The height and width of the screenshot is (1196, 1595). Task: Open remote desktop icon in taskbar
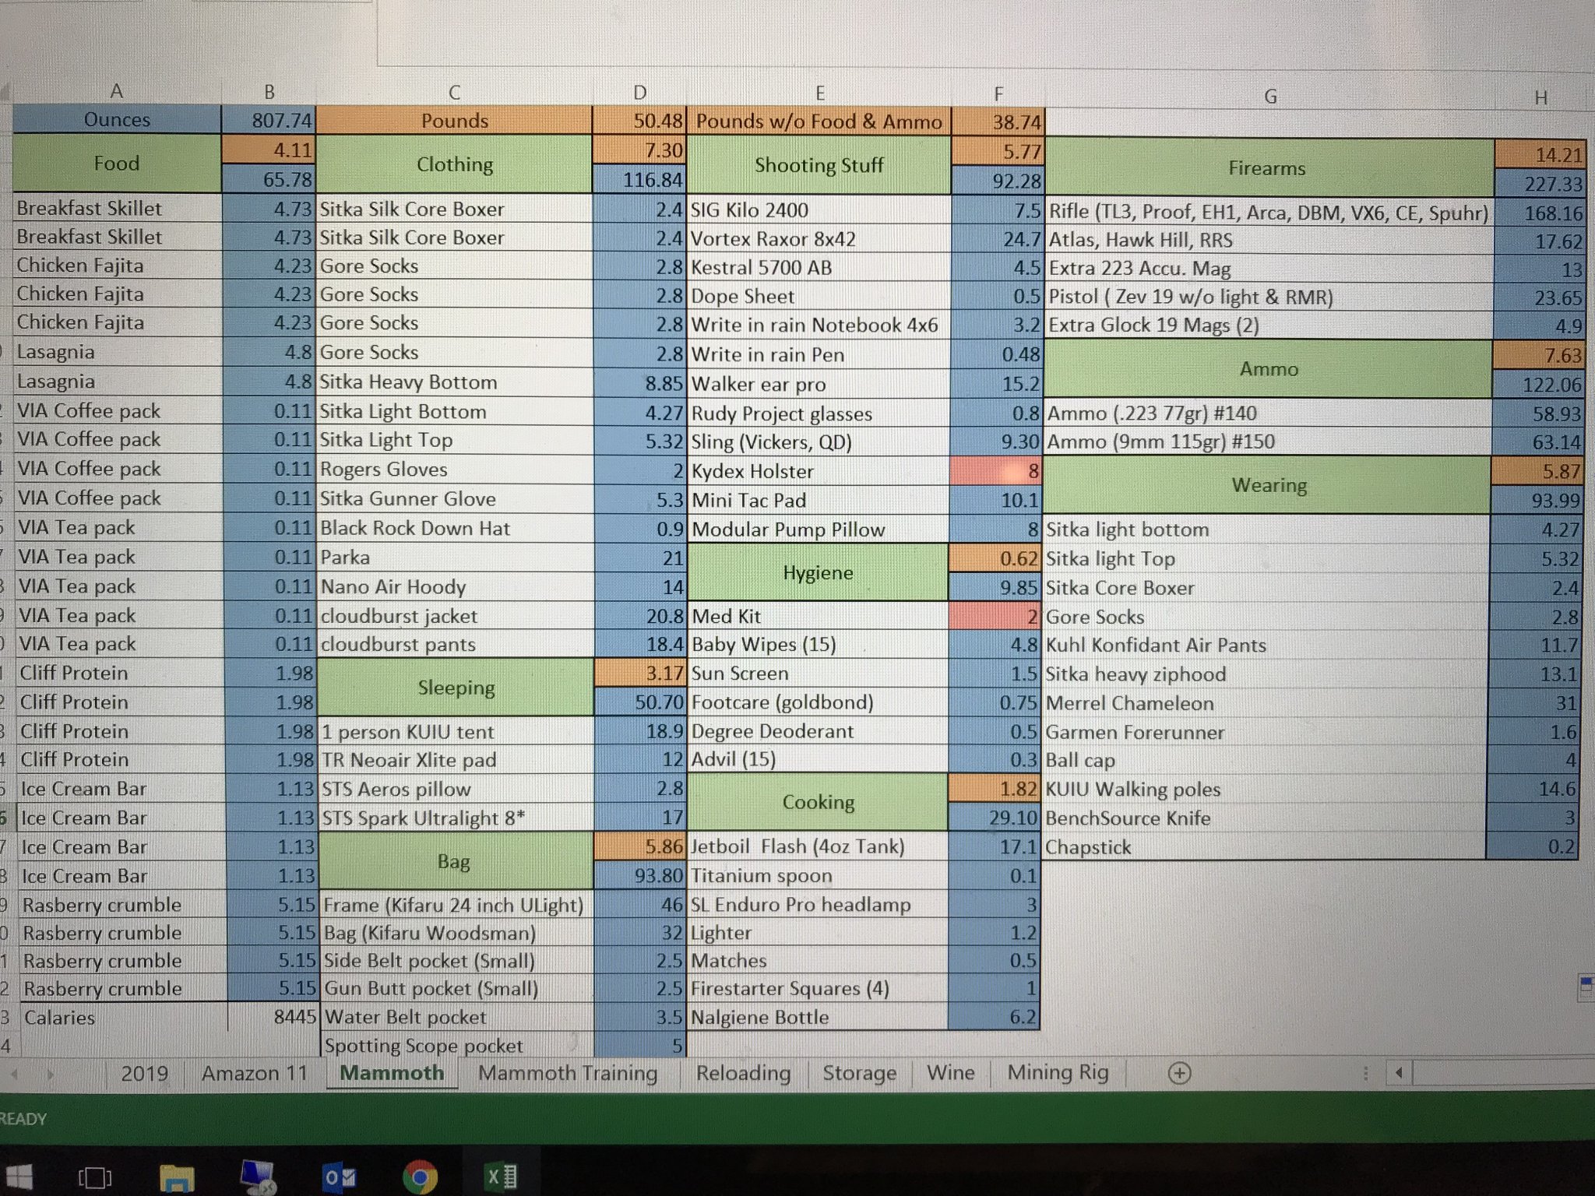coord(258,1177)
